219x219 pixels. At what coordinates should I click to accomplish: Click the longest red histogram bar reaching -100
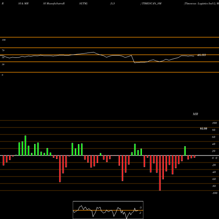coord(160,173)
